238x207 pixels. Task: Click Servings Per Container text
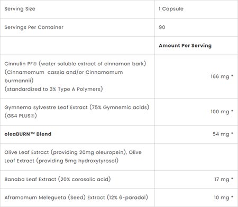click(34, 27)
